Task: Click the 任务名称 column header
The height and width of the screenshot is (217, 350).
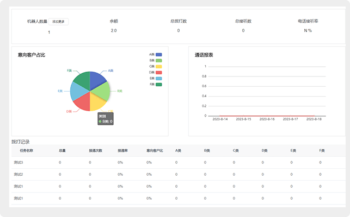Action: 27,150
